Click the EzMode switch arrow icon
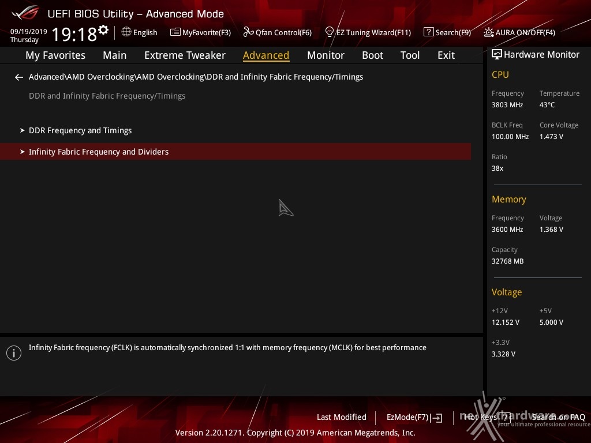591x443 pixels. (436, 418)
